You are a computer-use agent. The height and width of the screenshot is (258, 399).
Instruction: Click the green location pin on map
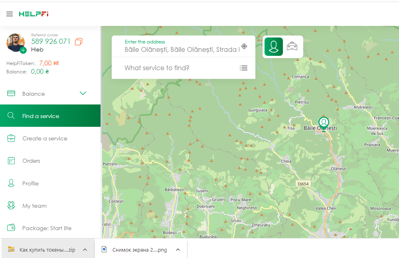pos(323,122)
